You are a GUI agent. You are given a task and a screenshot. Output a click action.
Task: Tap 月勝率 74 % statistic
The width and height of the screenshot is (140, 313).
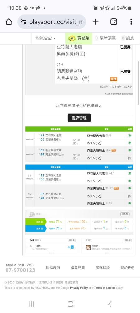[x=55, y=222]
